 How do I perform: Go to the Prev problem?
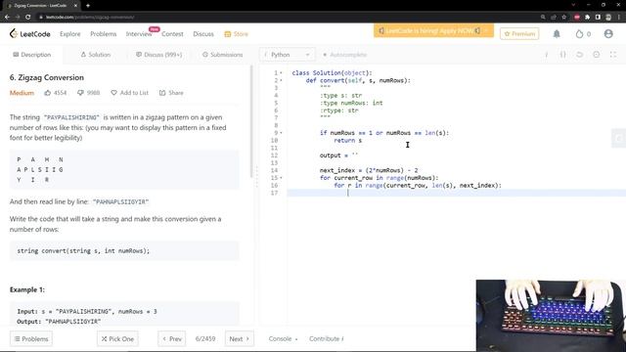[172, 339]
